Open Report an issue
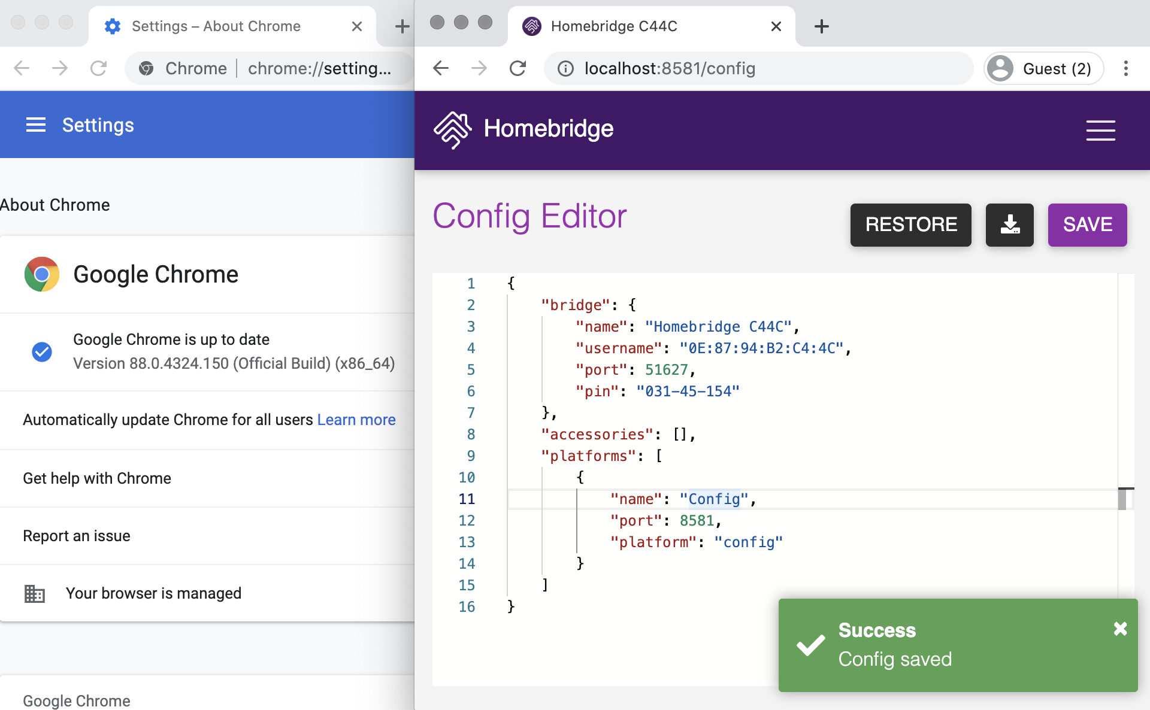Image resolution: width=1150 pixels, height=710 pixels. (207, 536)
